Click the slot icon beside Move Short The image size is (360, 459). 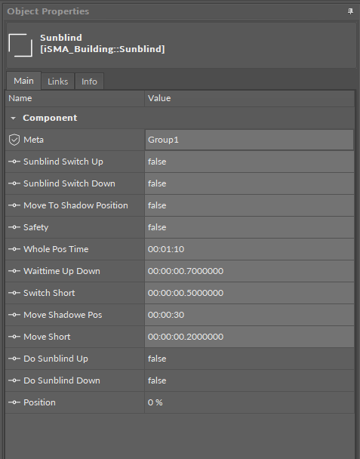click(x=14, y=337)
